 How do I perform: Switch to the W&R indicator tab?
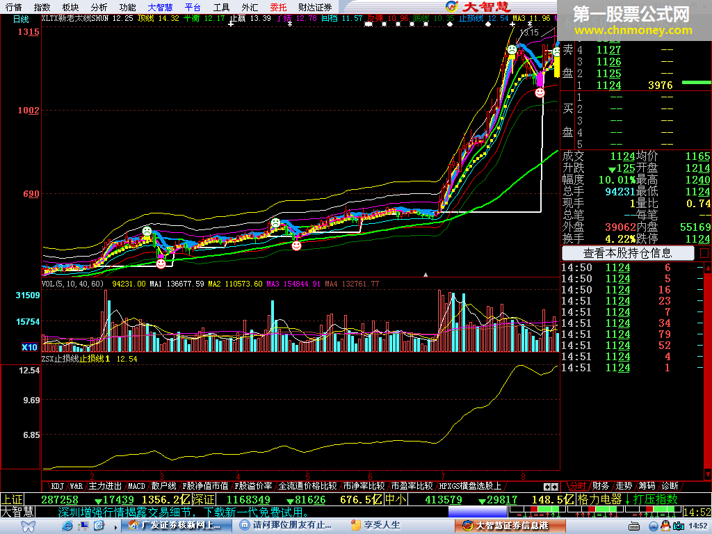(76, 486)
